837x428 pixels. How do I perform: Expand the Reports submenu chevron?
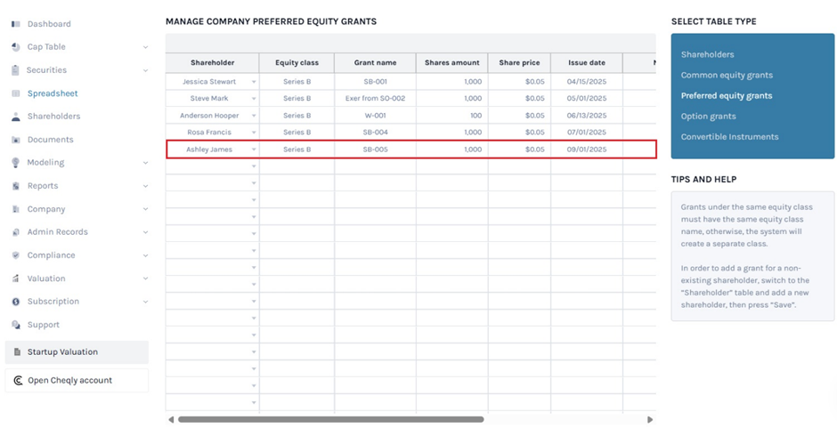[x=145, y=186]
